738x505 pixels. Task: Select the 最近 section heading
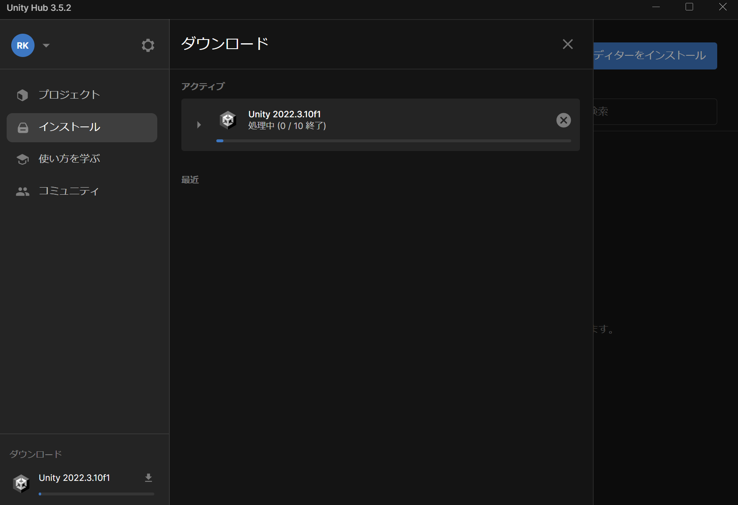click(190, 179)
